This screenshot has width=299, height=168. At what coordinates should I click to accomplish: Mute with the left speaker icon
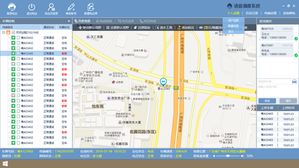click(x=214, y=156)
